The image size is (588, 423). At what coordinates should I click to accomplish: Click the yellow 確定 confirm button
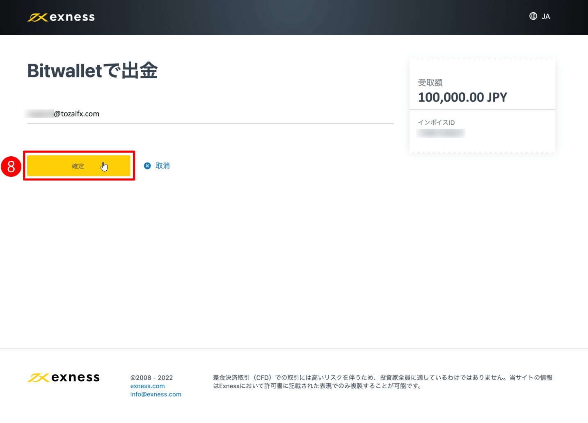pyautogui.click(x=78, y=166)
